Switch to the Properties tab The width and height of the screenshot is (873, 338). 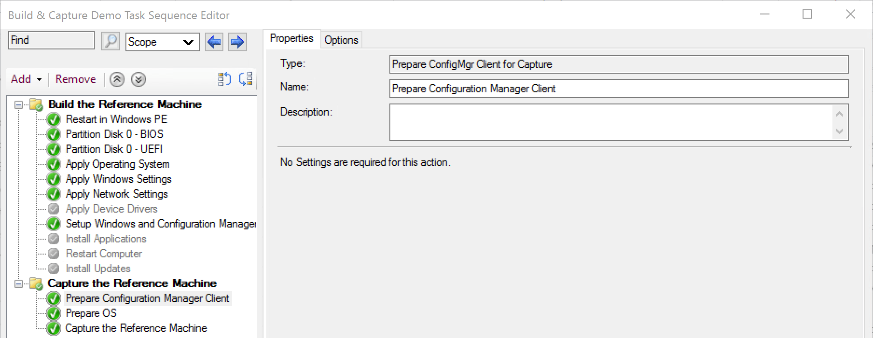coord(291,39)
